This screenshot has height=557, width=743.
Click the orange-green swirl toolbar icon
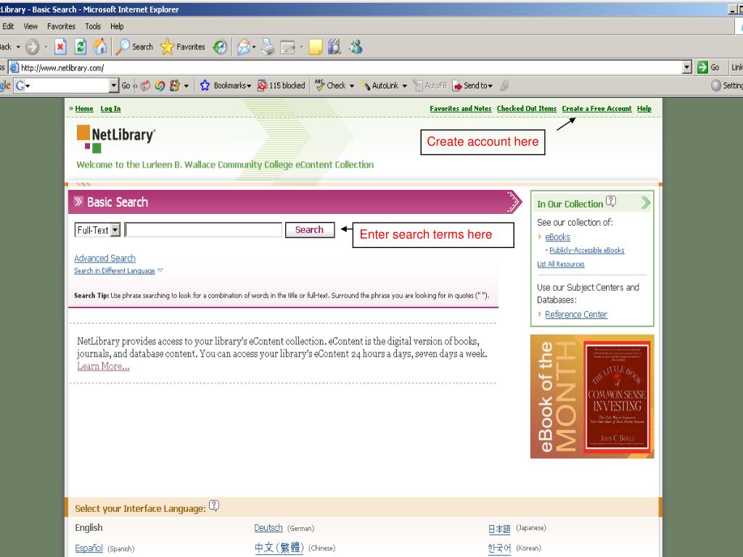[x=160, y=86]
